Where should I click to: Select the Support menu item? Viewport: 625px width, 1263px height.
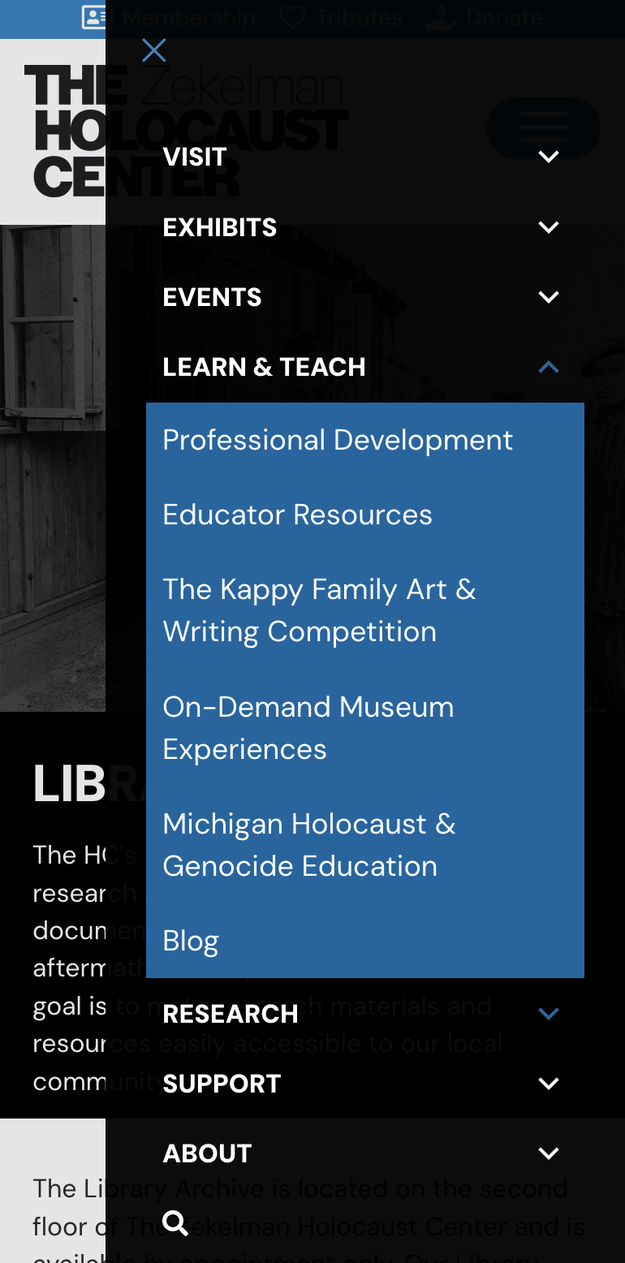point(222,1084)
